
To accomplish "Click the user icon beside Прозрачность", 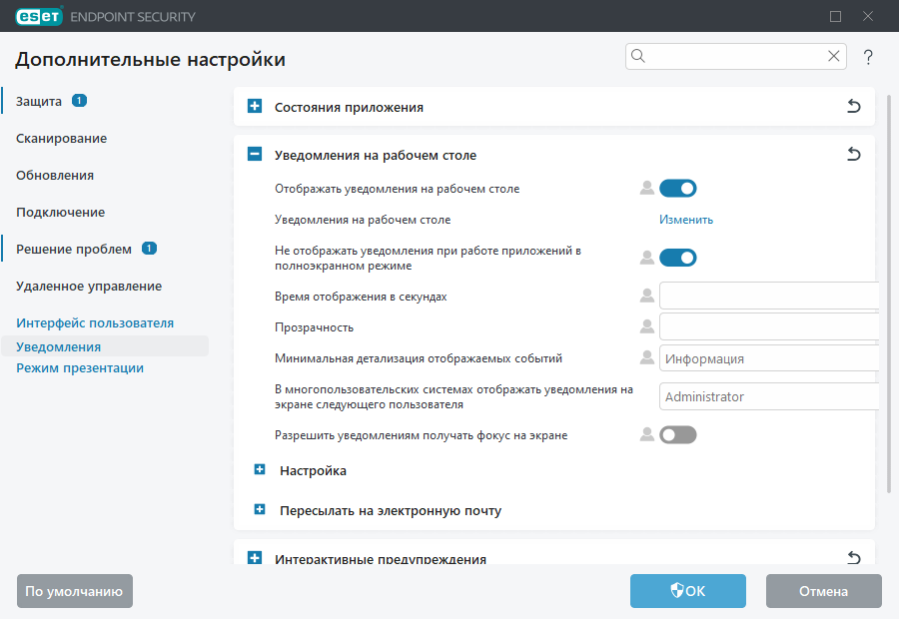I will click(x=646, y=326).
